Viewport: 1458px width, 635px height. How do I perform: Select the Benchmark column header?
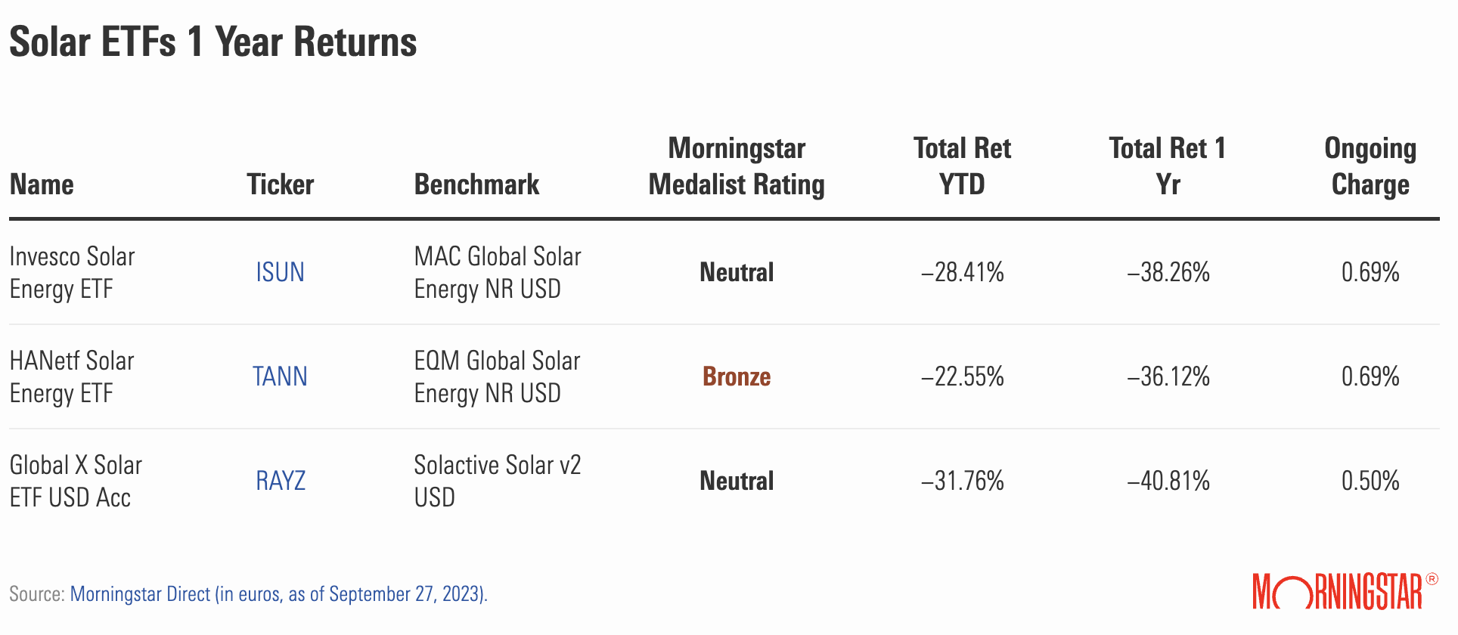(476, 184)
